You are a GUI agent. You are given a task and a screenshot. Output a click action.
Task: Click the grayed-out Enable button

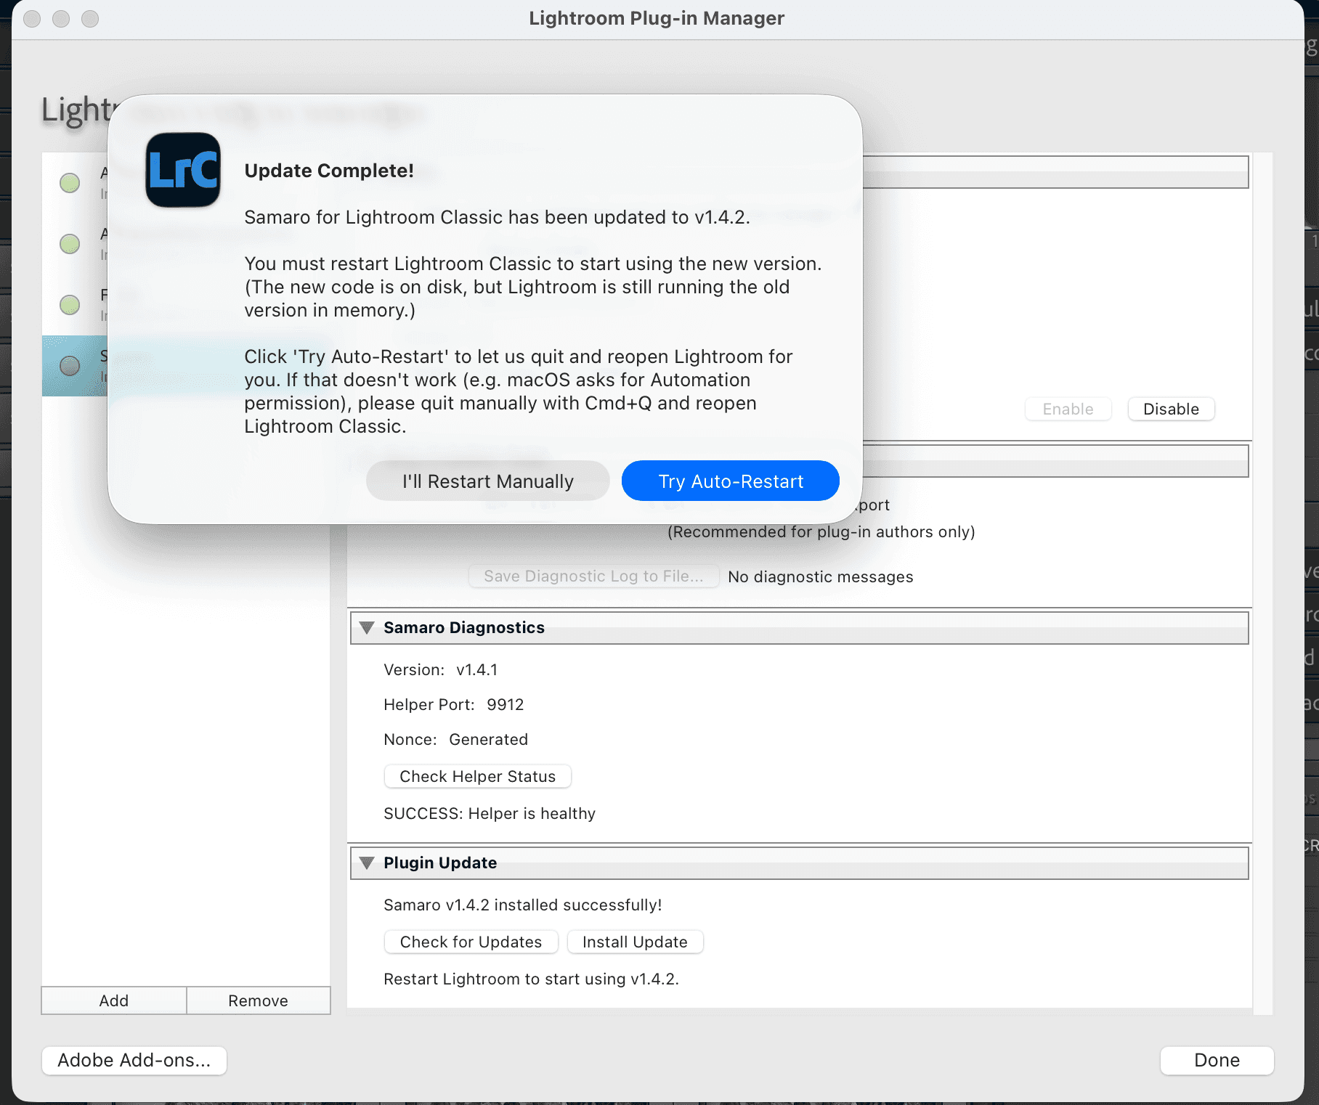click(x=1068, y=409)
